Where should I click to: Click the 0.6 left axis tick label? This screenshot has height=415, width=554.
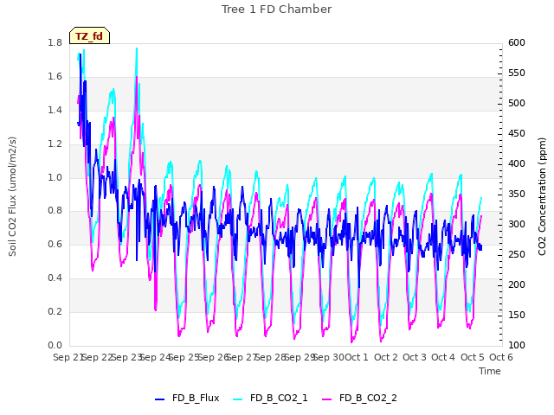pos(55,244)
